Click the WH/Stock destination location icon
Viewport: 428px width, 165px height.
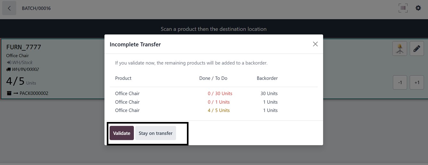9,63
